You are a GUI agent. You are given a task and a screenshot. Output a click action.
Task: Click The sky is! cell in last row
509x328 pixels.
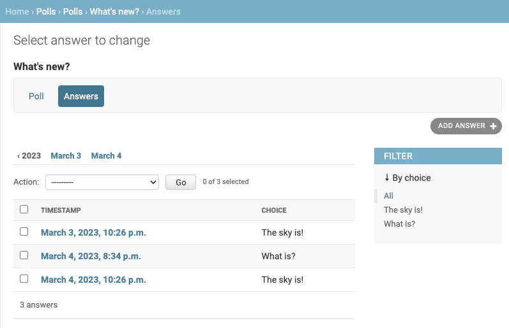(282, 280)
